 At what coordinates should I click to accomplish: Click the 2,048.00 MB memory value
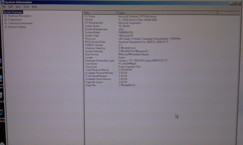125,70
